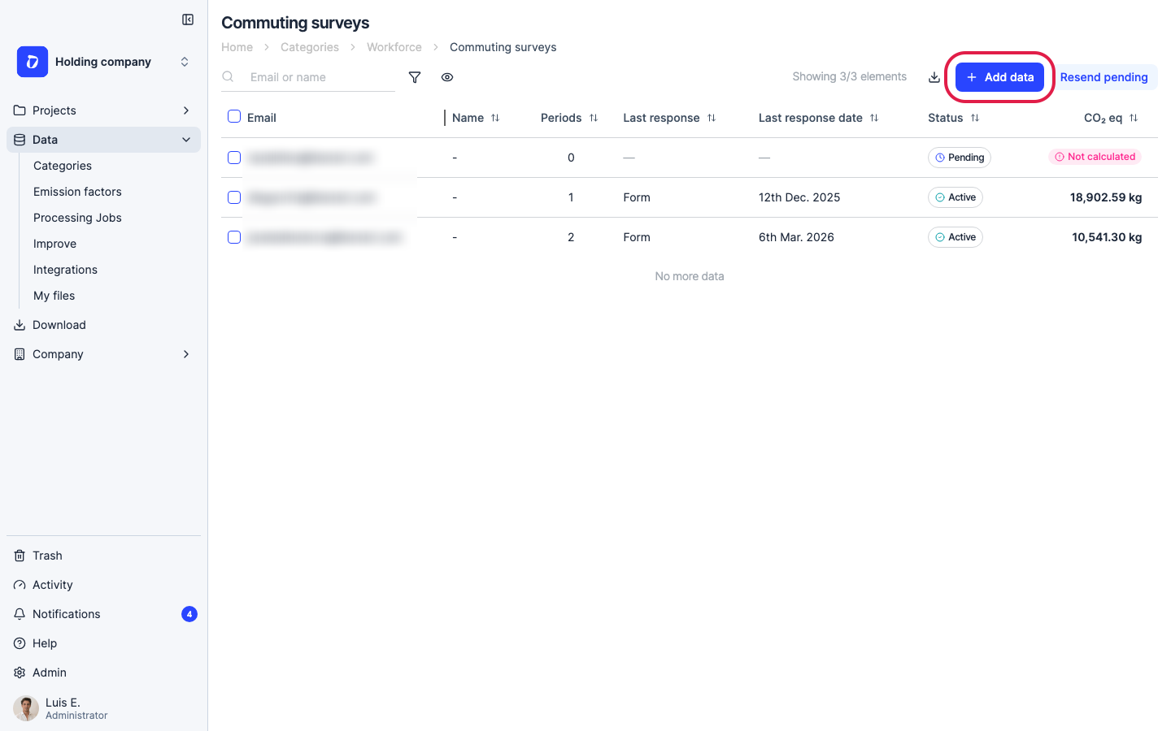1171x731 pixels.
Task: Click Active badge in 10,541.30 kg row
Action: pyautogui.click(x=956, y=237)
